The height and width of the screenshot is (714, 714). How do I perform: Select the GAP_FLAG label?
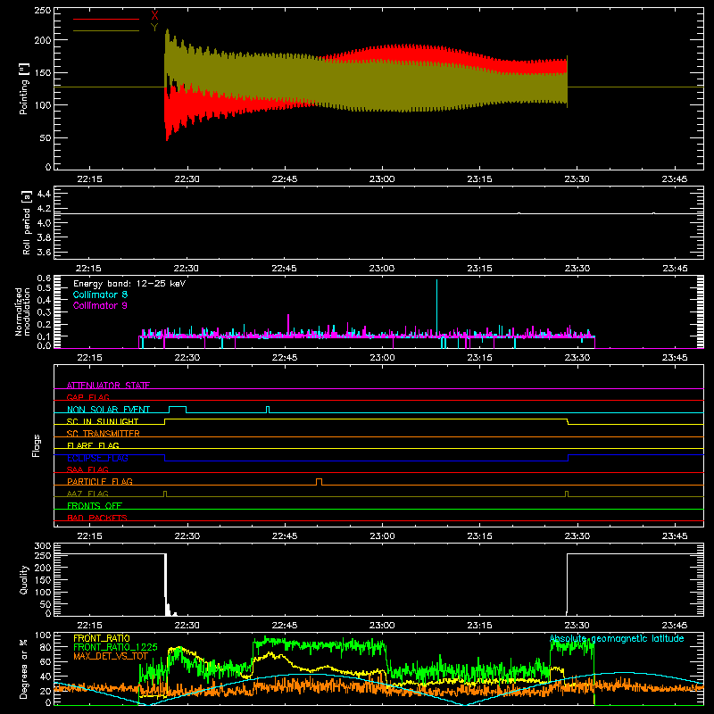pos(87,397)
